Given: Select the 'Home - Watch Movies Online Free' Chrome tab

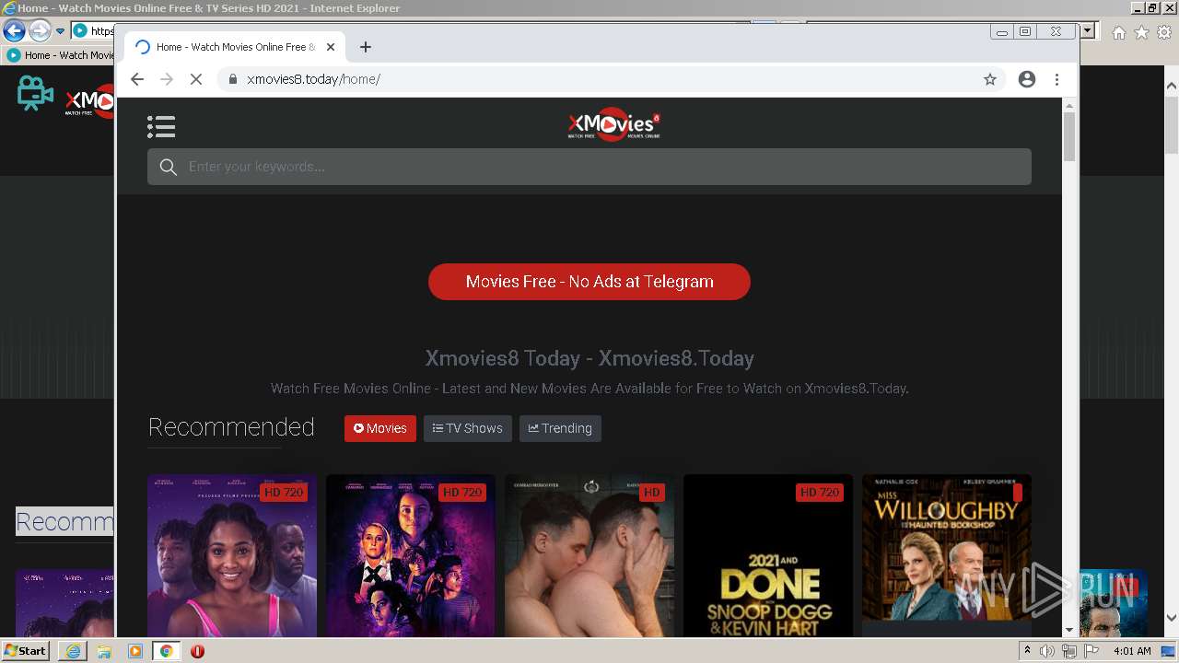Looking at the screenshot, I should pos(234,47).
